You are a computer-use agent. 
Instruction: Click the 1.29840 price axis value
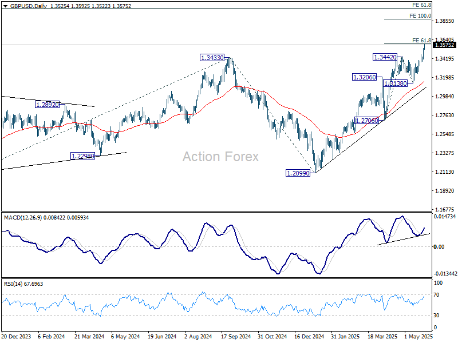[x=445, y=97]
